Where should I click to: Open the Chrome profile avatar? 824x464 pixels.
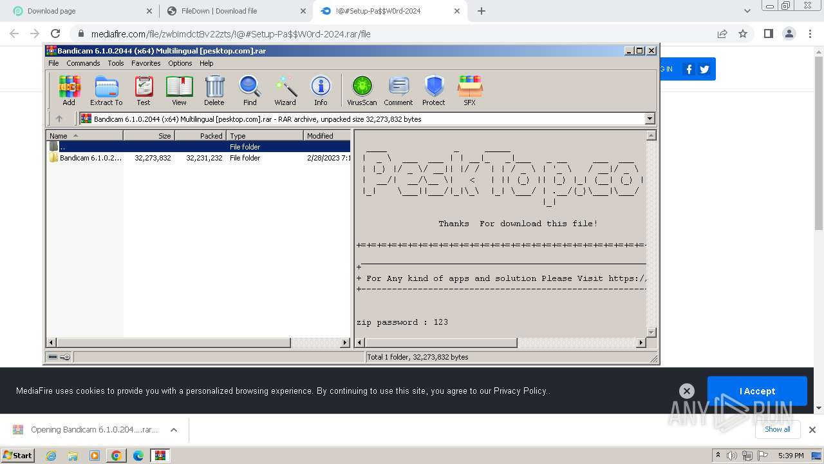pyautogui.click(x=789, y=34)
